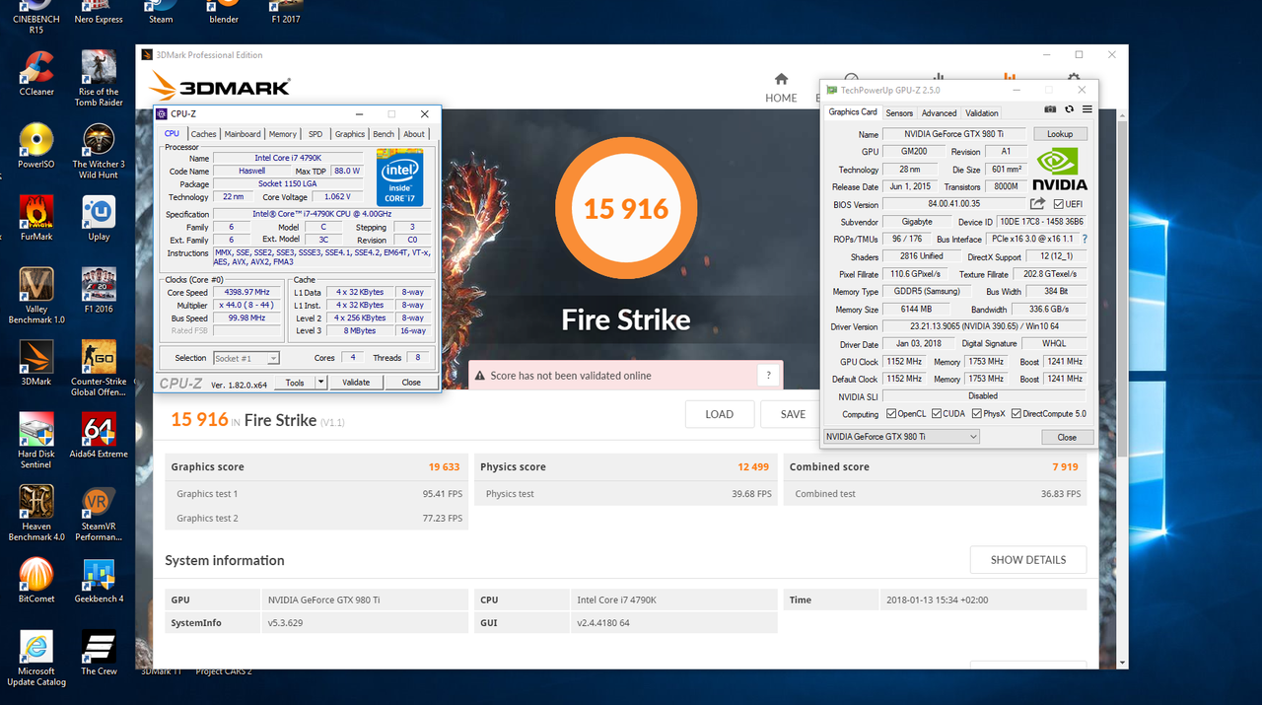This screenshot has width=1262, height=705.
Task: Open Microsoft Update Catalog shortcut
Action: pyautogui.click(x=36, y=659)
